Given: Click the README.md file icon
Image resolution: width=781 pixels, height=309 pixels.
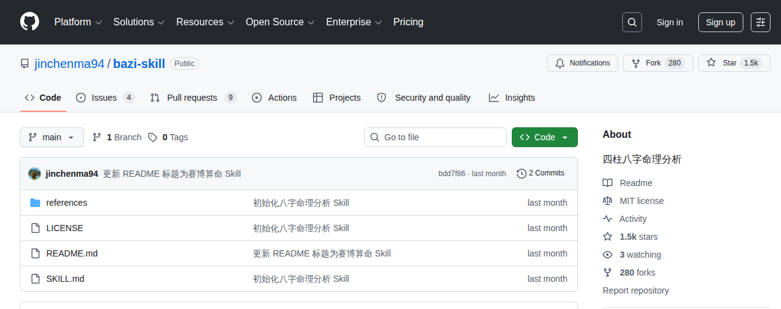Looking at the screenshot, I should click(x=35, y=253).
